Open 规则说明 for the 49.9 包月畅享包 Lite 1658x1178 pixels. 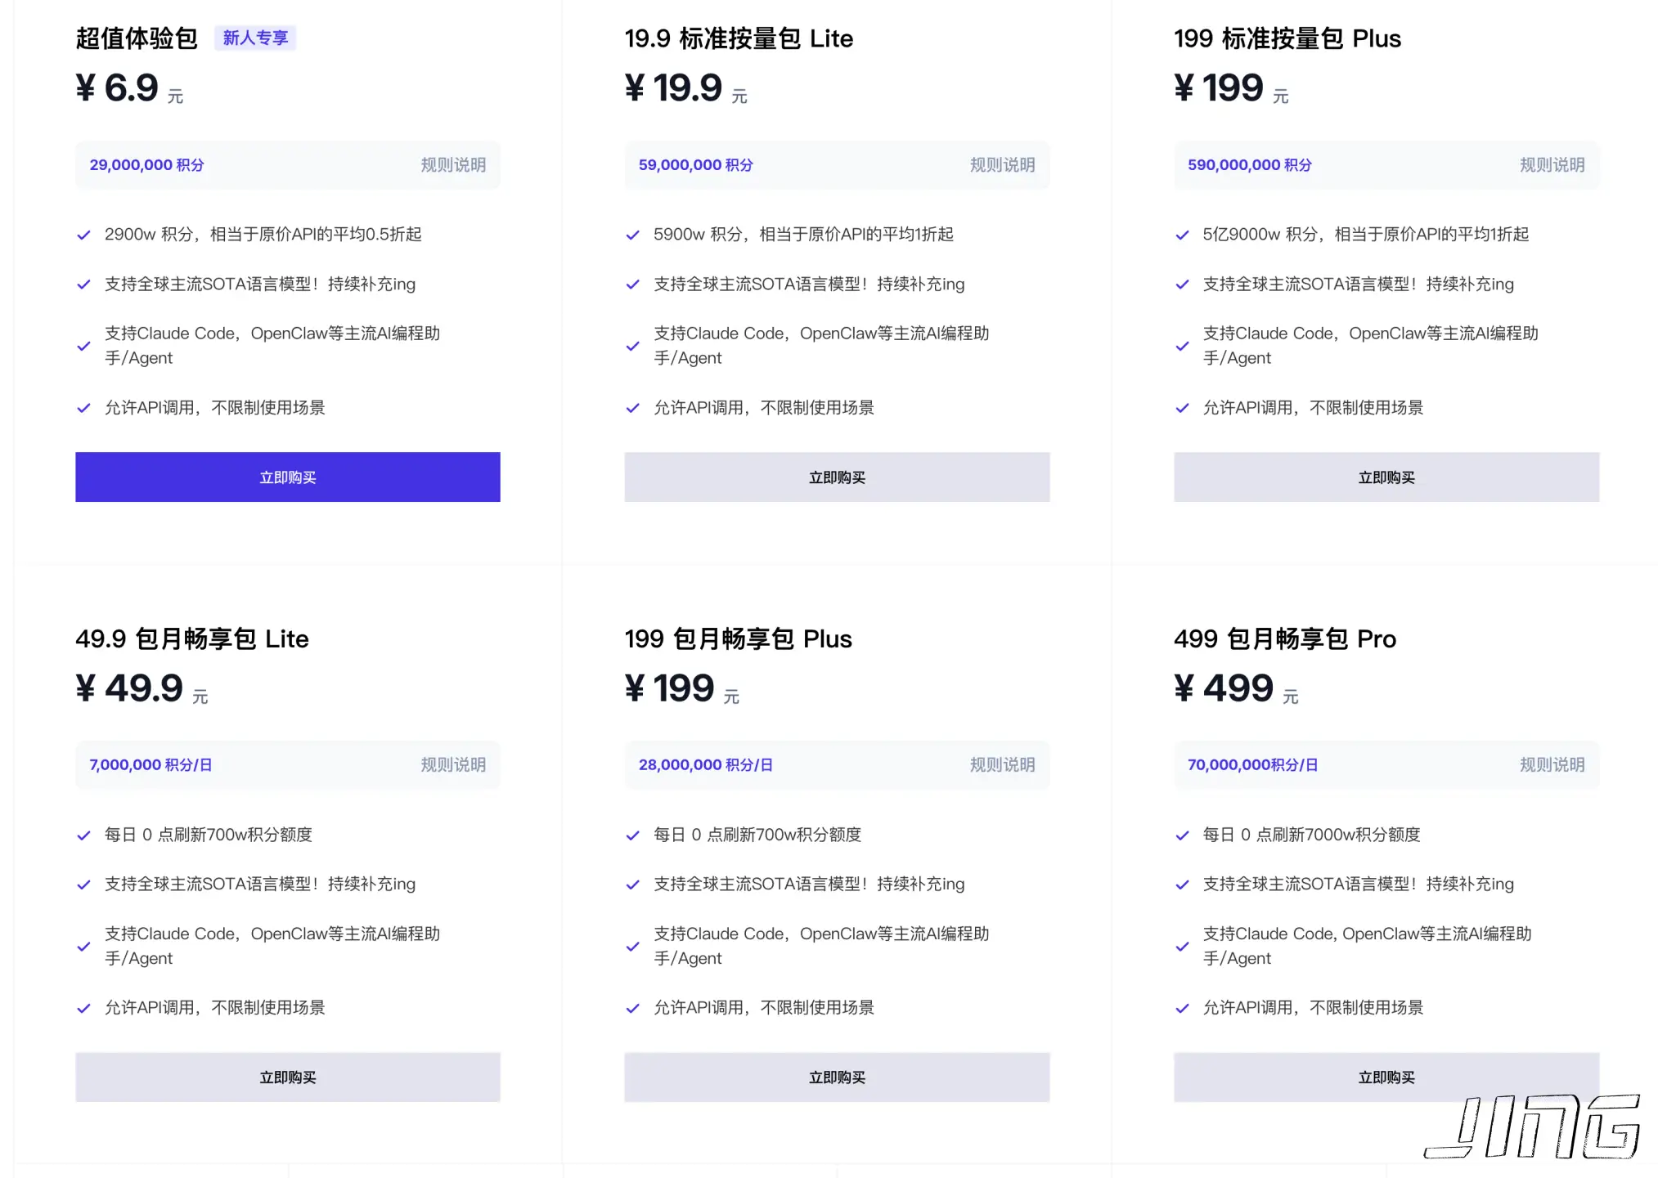pos(452,765)
